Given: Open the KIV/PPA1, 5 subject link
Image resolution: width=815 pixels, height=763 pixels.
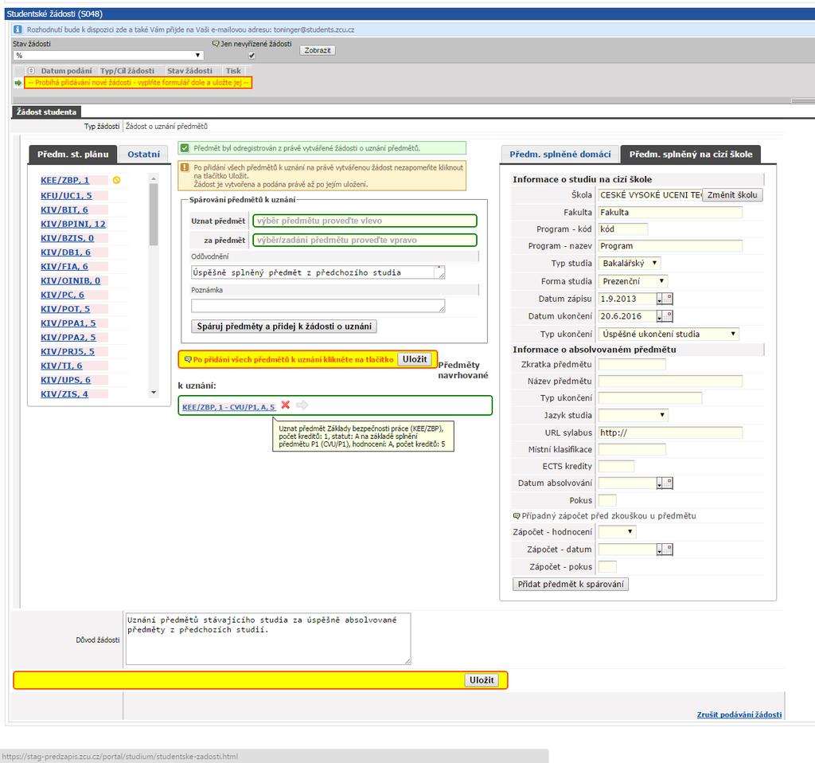Looking at the screenshot, I should point(68,323).
